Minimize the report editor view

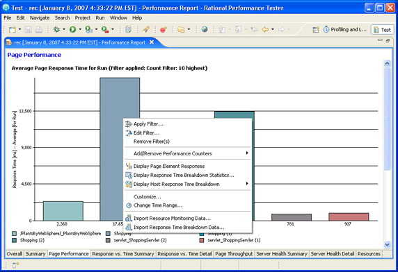380,40
